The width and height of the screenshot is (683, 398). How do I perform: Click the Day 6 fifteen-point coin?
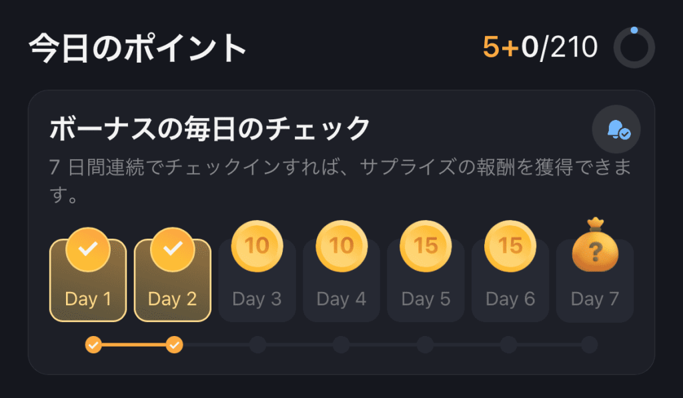(x=510, y=245)
